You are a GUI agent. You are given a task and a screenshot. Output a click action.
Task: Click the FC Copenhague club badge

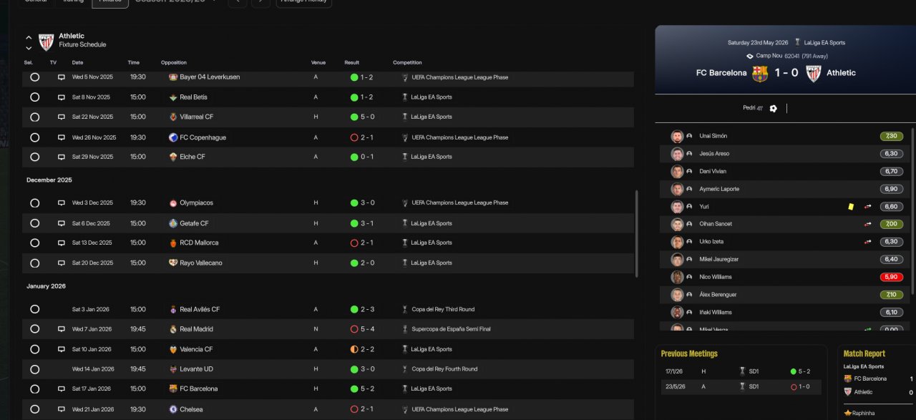[x=173, y=137]
